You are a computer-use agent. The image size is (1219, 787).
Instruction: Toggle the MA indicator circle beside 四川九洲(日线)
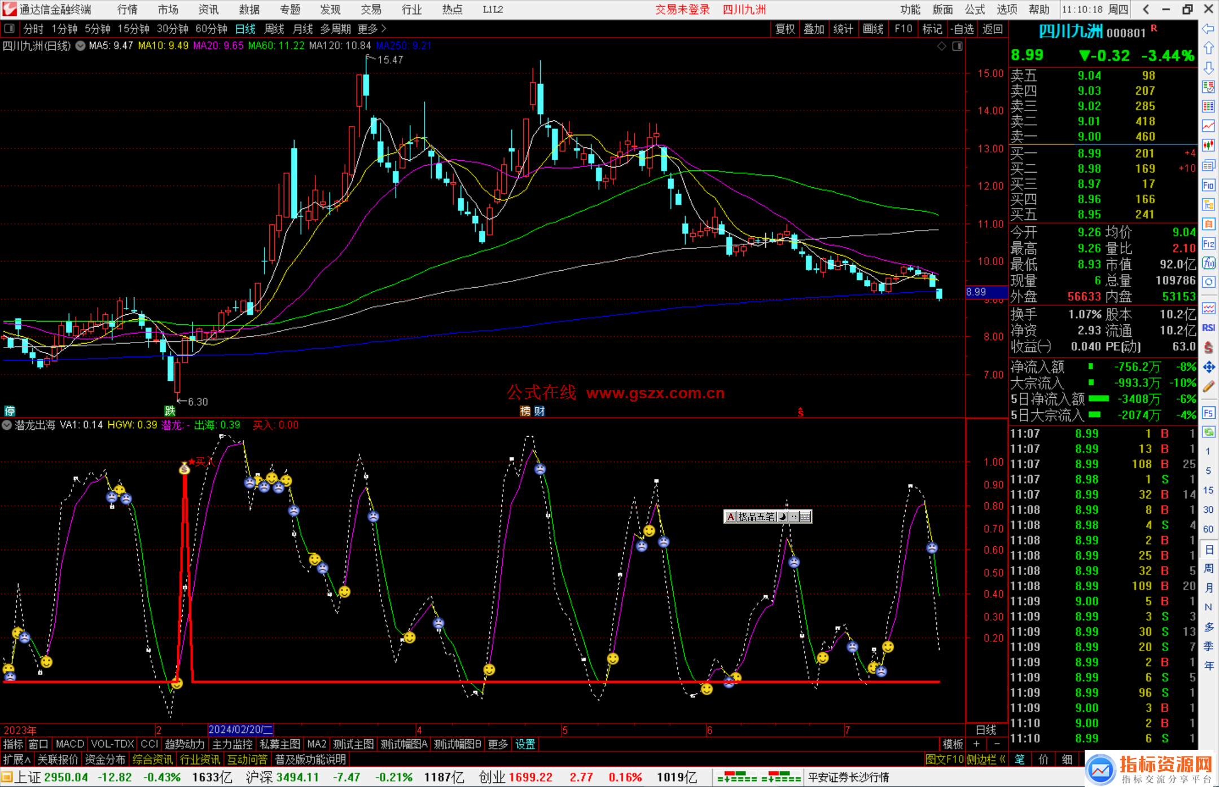coord(81,46)
